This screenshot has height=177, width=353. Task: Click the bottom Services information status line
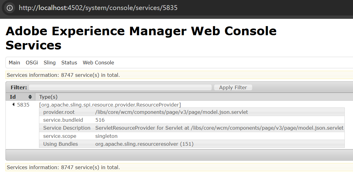[63, 167]
